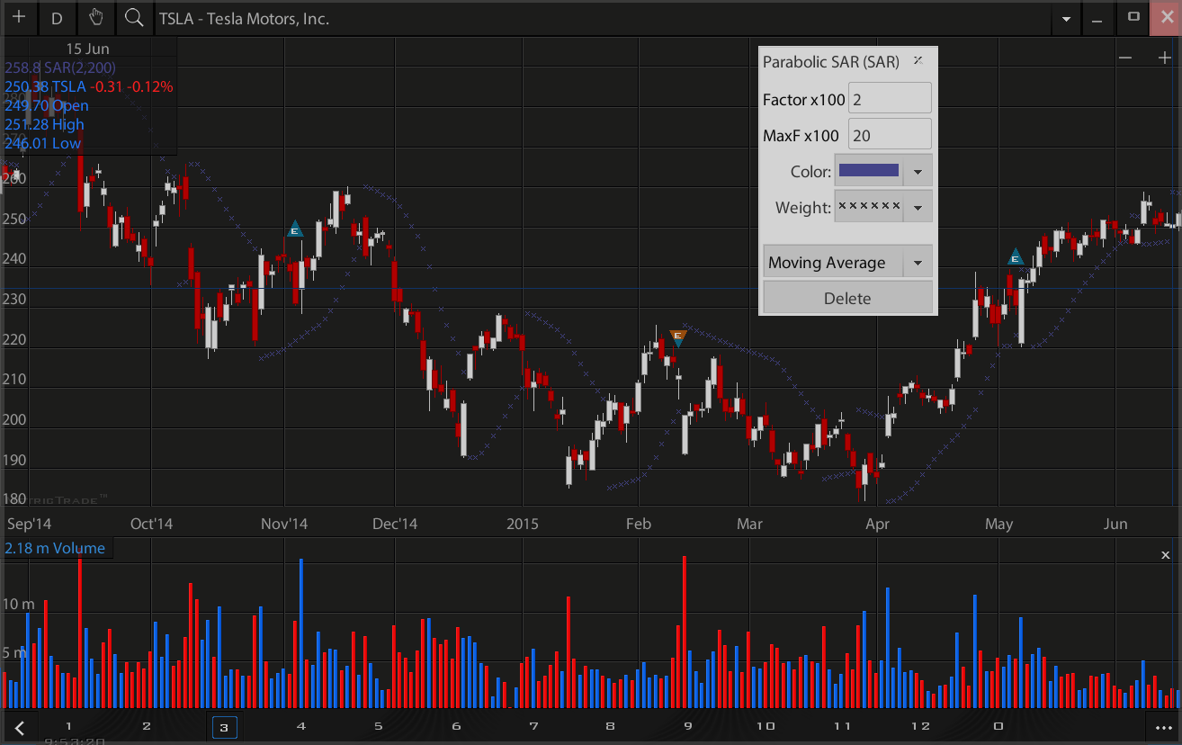Viewport: 1182px width, 745px height.
Task: Select the hand pan tool
Action: point(96,18)
